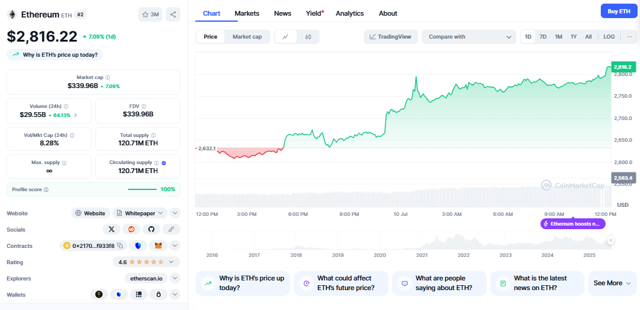Add token to MetaMask fox icon

point(158,245)
